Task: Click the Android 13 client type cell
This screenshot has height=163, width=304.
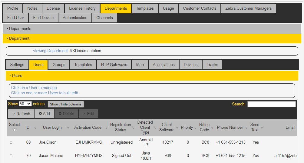Action: click(146, 142)
